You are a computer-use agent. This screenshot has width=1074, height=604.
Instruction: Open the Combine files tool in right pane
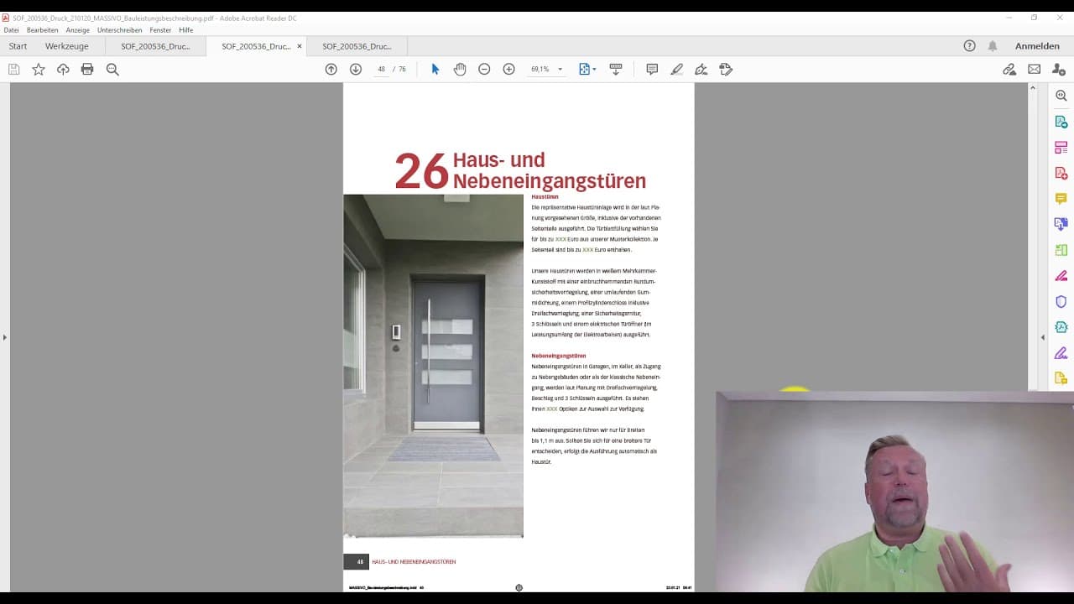[x=1061, y=224]
